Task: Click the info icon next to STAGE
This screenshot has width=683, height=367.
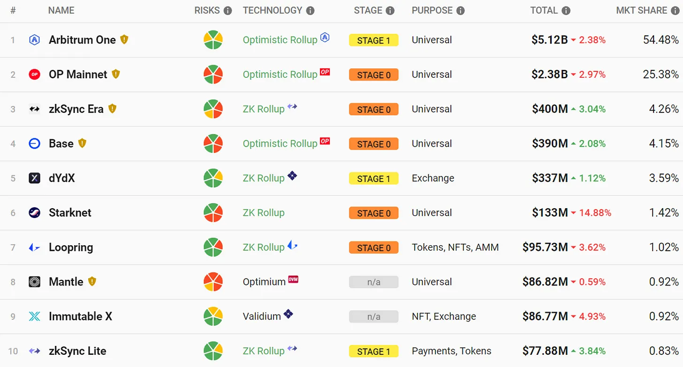Action: pyautogui.click(x=390, y=11)
